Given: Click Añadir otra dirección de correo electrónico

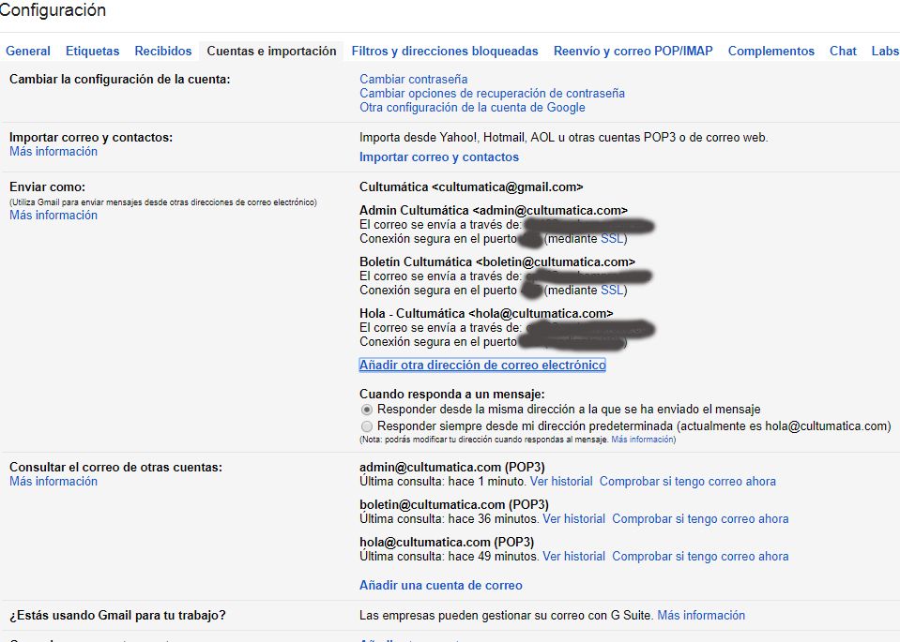Looking at the screenshot, I should click(482, 366).
